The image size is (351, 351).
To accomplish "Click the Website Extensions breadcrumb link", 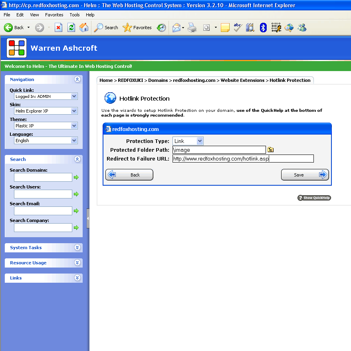I will coord(242,80).
